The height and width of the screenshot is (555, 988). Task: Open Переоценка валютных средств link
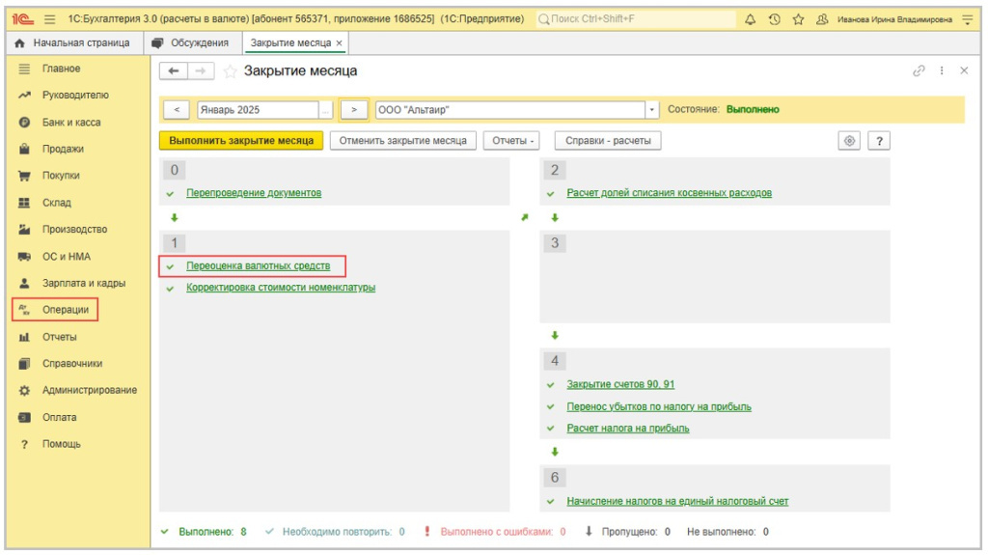(259, 266)
